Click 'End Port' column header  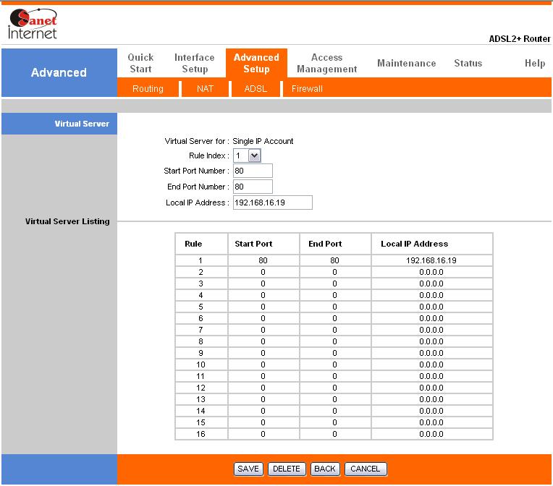click(325, 244)
